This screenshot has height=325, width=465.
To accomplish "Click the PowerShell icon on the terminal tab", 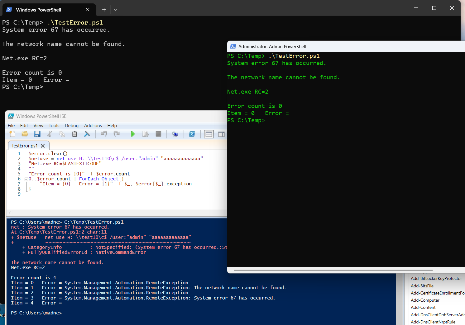I will 9,10.
